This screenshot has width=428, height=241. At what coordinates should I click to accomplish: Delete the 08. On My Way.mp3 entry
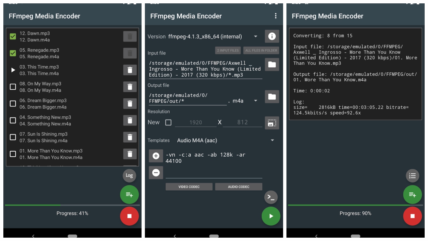tap(130, 87)
